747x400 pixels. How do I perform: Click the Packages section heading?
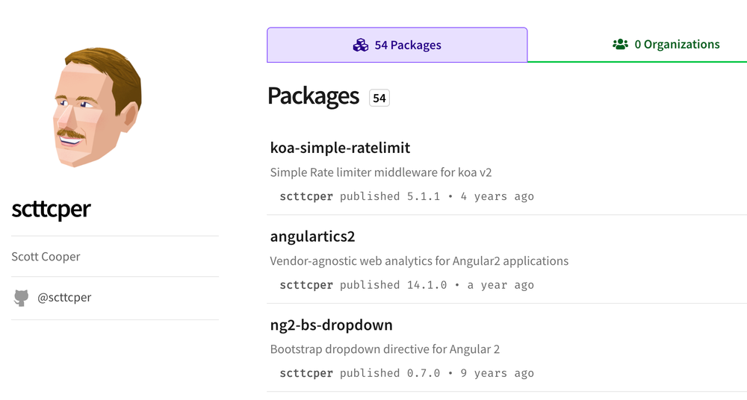coord(313,96)
